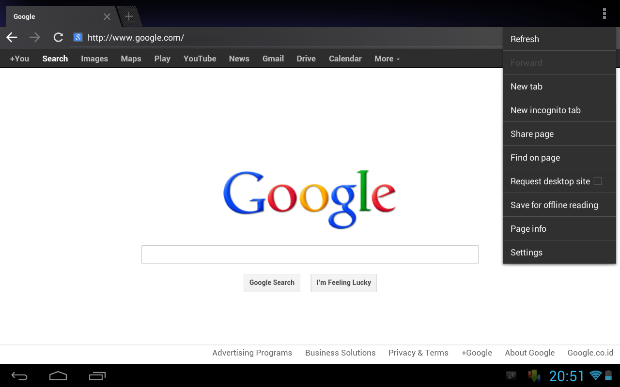Expand the More dropdown in Google bar
Image resolution: width=620 pixels, height=387 pixels.
(x=387, y=59)
